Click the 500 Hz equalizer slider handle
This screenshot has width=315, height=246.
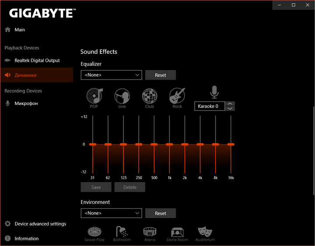(x=154, y=144)
